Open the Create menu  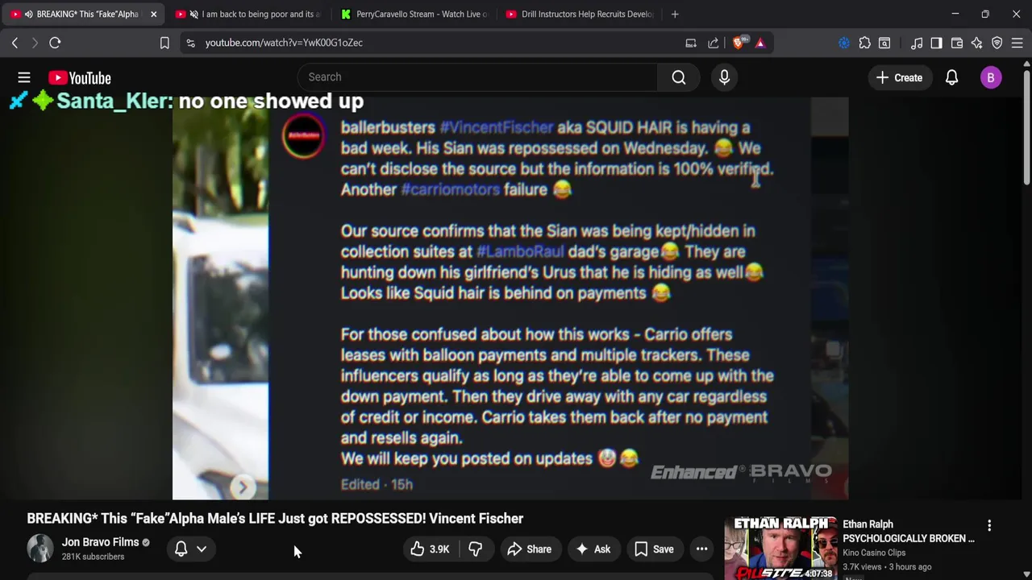point(899,77)
